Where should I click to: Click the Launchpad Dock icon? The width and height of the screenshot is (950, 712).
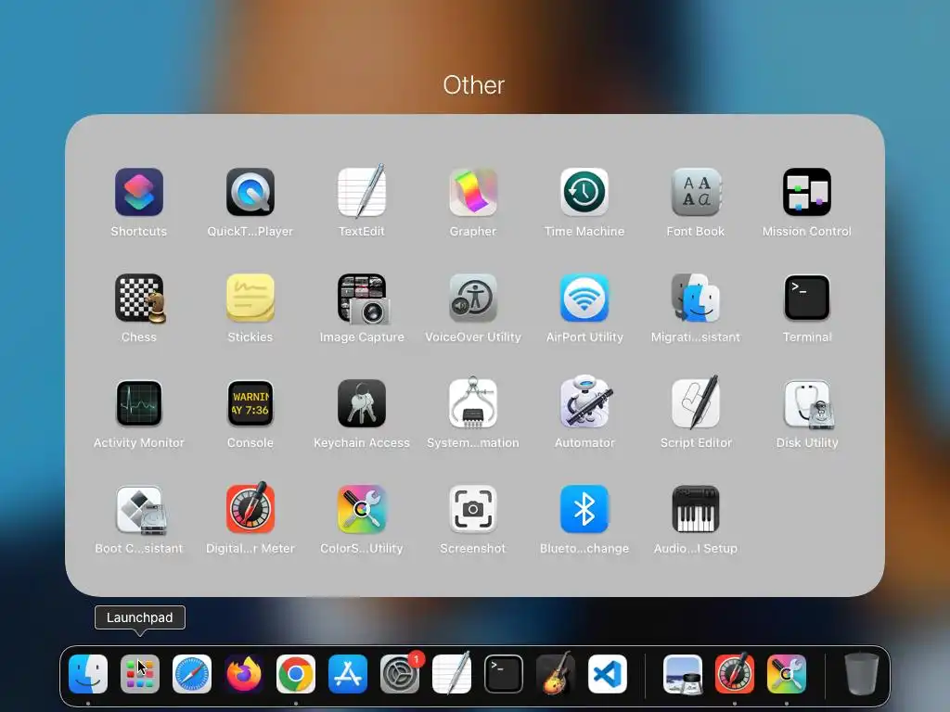(140, 674)
